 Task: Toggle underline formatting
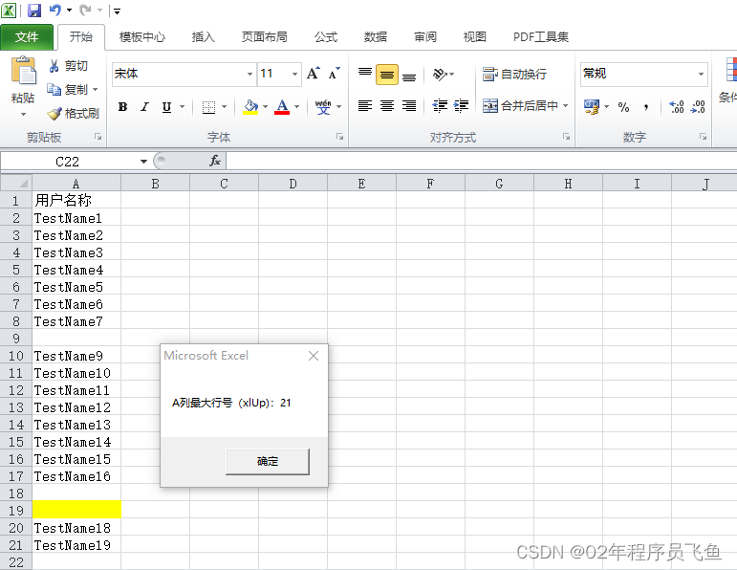coord(166,107)
